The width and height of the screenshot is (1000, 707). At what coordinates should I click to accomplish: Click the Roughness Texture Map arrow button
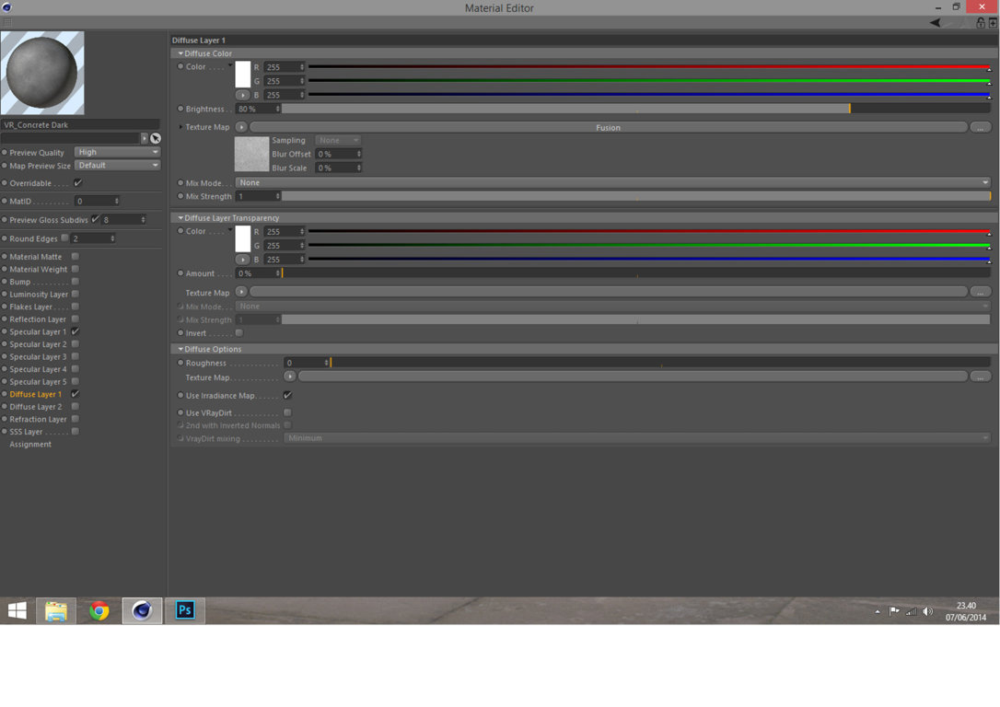289,377
